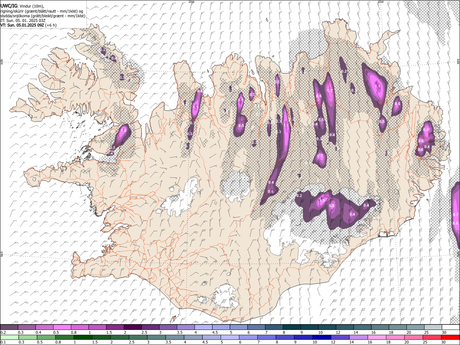This screenshot has width=460, height=345.
Task: Click the 'VT: Sun. 05.01.2025 09Z (+6 h)' text
Action: (x=28, y=25)
